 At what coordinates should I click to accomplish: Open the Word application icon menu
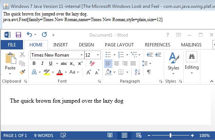pos(8,35)
